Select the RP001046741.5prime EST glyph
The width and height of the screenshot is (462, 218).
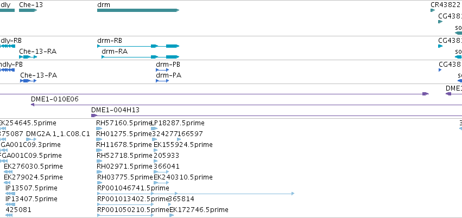pyautogui.click(x=195, y=193)
